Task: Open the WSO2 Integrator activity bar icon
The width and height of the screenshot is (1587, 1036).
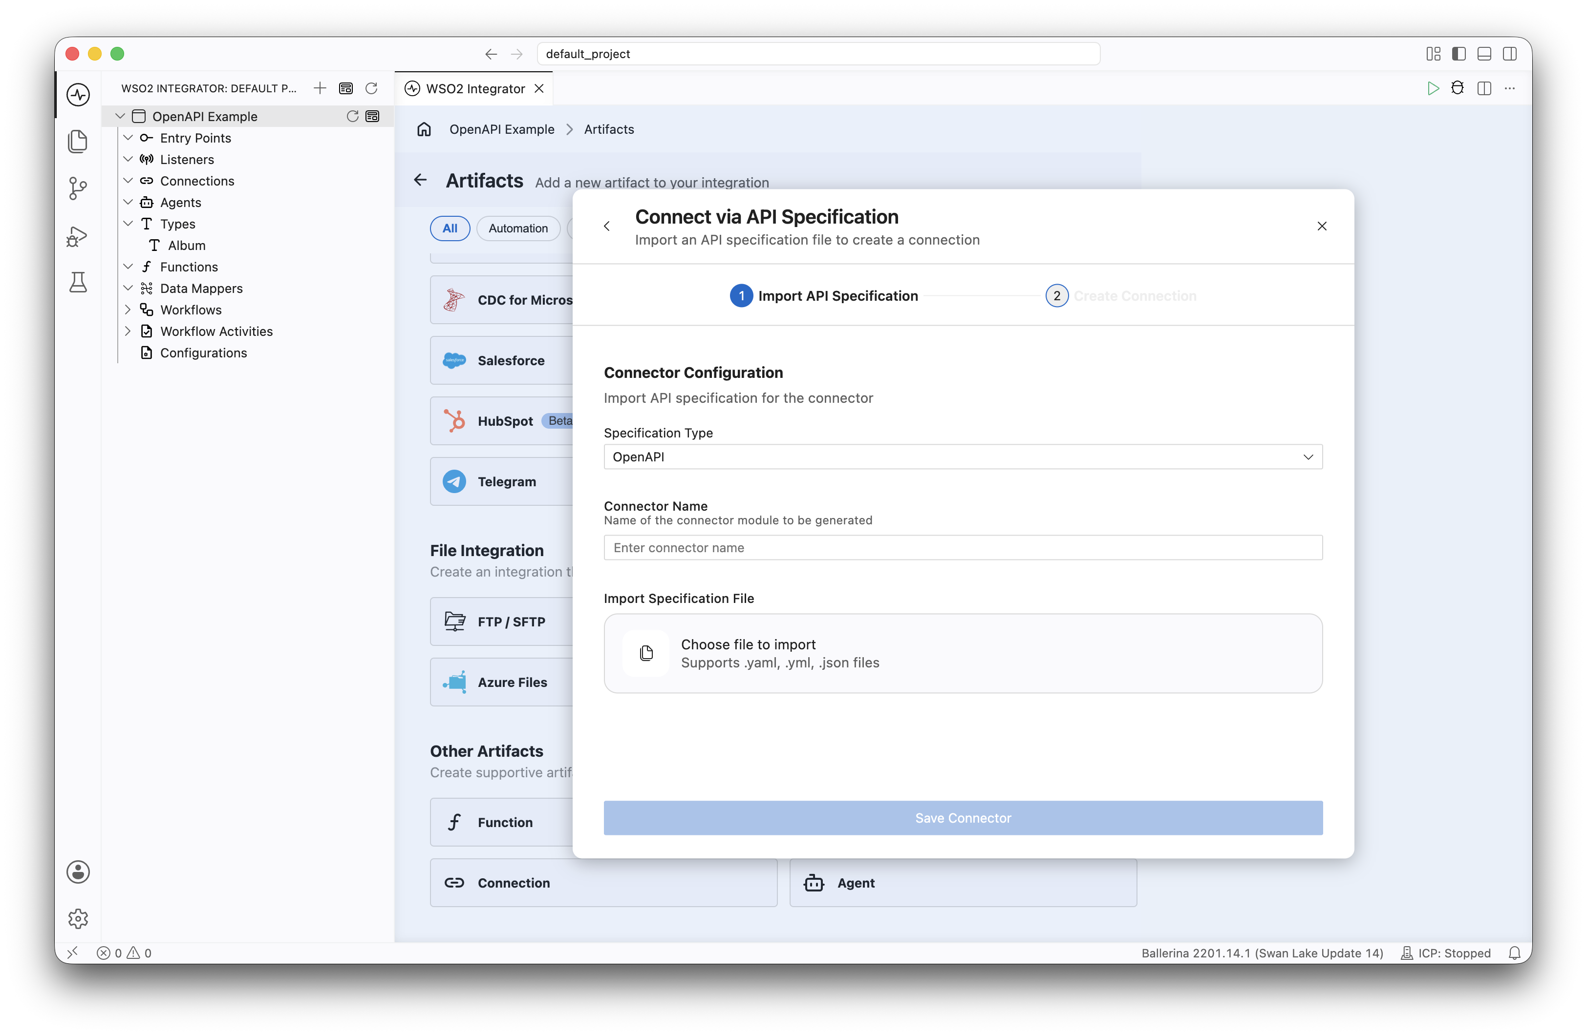Action: coord(78,95)
